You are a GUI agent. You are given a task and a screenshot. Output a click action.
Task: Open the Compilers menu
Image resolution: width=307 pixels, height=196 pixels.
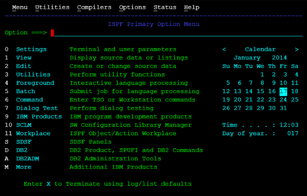94,8
